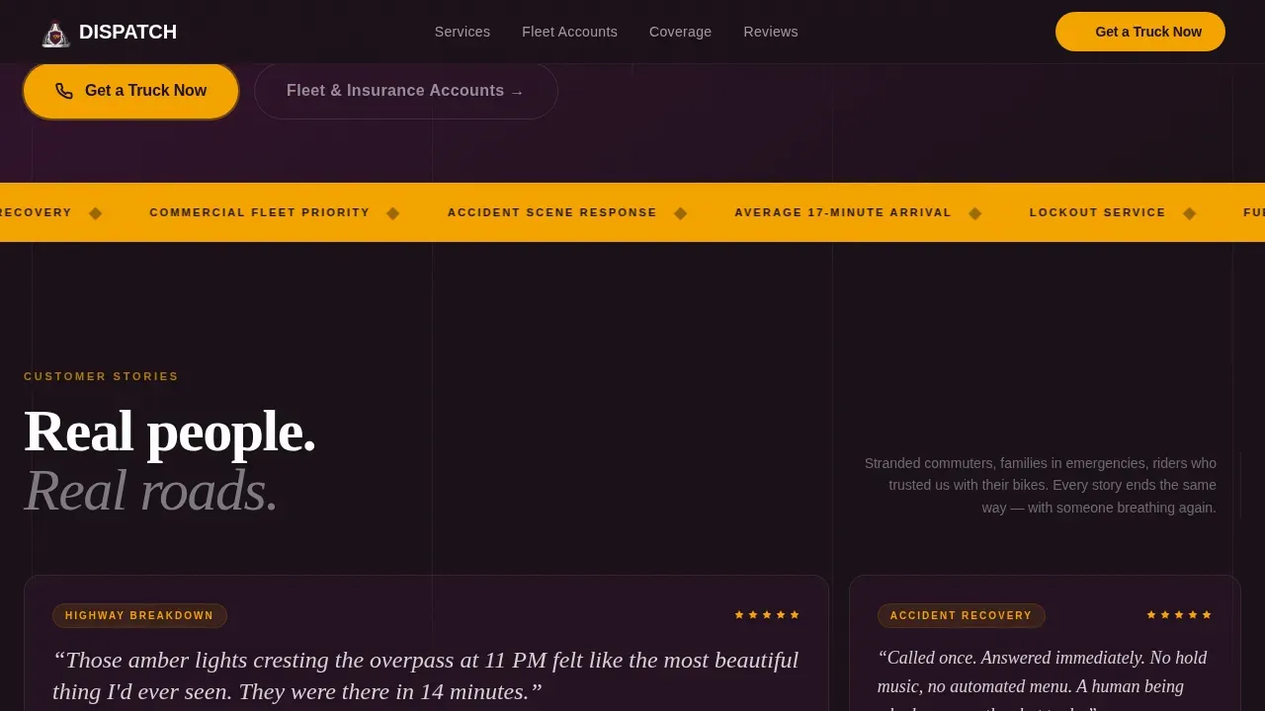Click Lockout Service ticker text

click(x=1098, y=212)
